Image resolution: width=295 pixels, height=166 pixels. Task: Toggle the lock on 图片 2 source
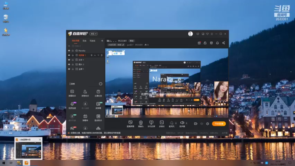[73, 64]
